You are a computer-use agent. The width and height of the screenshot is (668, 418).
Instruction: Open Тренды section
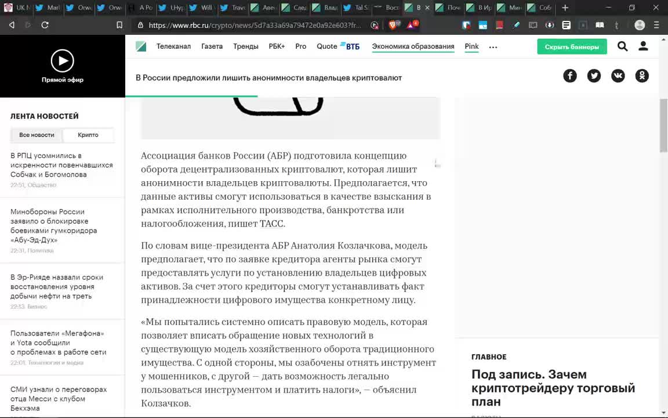[245, 46]
